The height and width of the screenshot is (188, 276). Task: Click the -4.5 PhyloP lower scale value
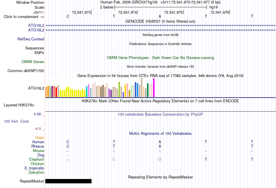[x=38, y=129]
